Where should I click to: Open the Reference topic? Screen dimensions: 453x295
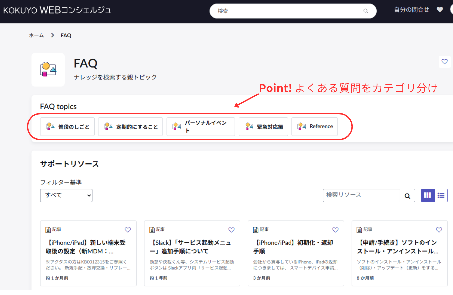[x=314, y=127]
